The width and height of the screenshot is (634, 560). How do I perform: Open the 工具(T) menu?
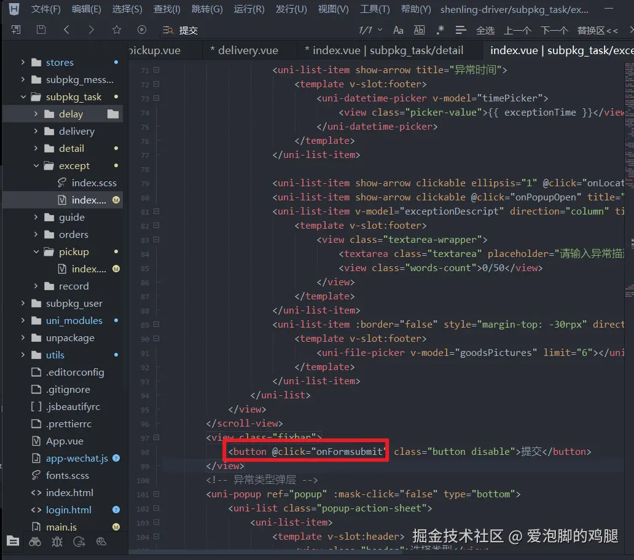375,9
